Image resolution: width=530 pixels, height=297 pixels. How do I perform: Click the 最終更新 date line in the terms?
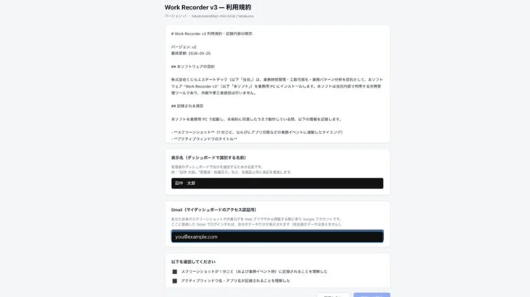click(191, 54)
